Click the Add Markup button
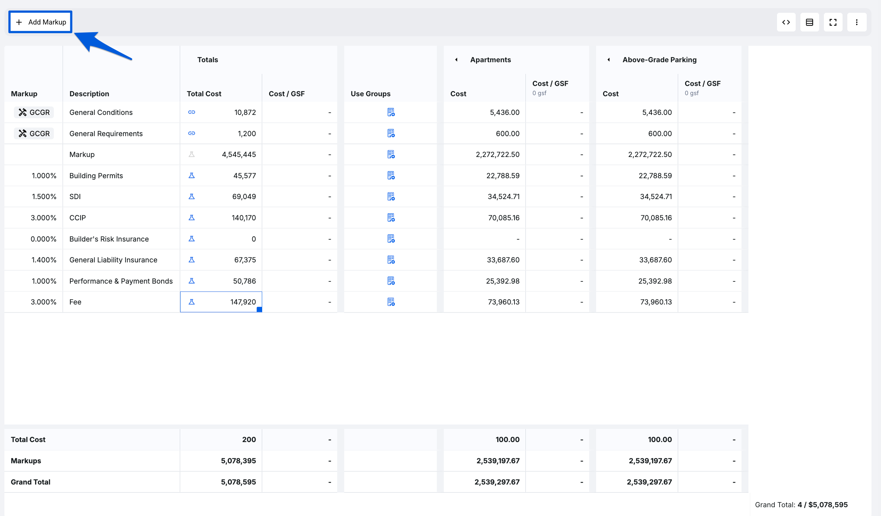The width and height of the screenshot is (881, 516). tap(41, 22)
